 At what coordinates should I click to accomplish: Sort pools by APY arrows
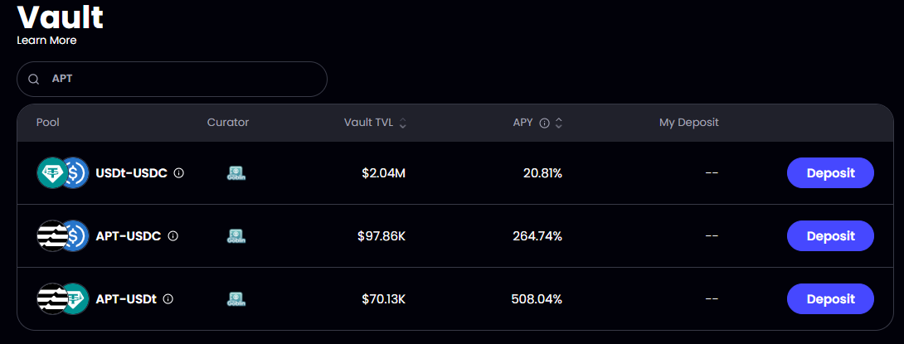click(559, 123)
